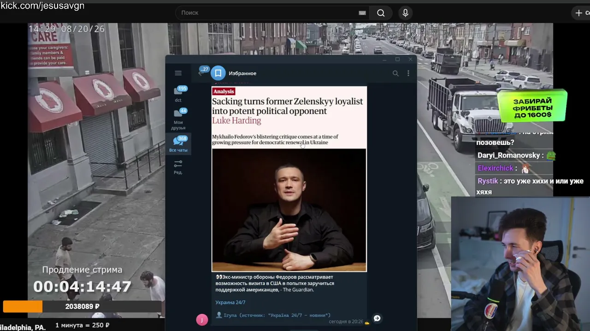Select the dct chat folder

[x=178, y=94]
